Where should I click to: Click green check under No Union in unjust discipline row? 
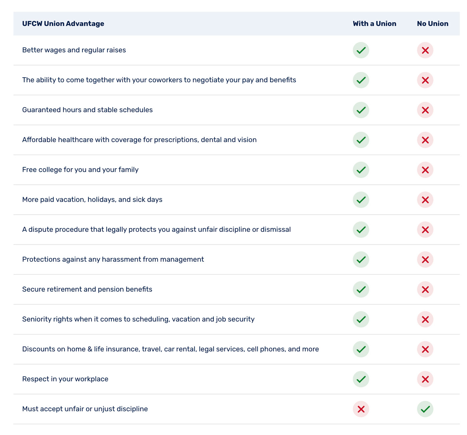[x=425, y=409]
